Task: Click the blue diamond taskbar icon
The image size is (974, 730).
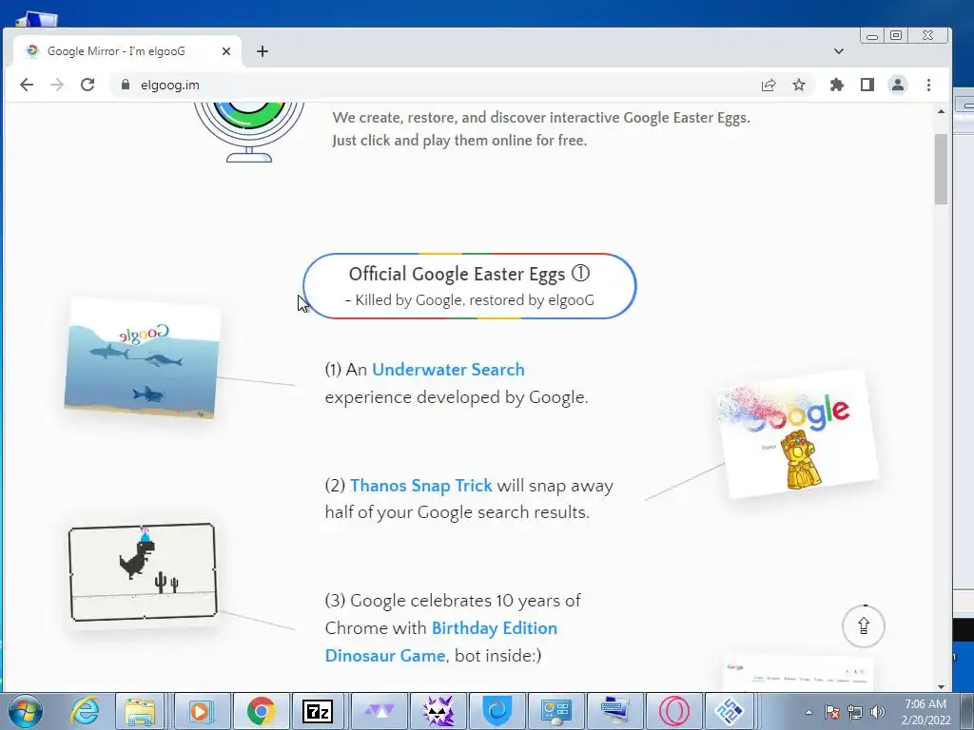Action: [730, 711]
